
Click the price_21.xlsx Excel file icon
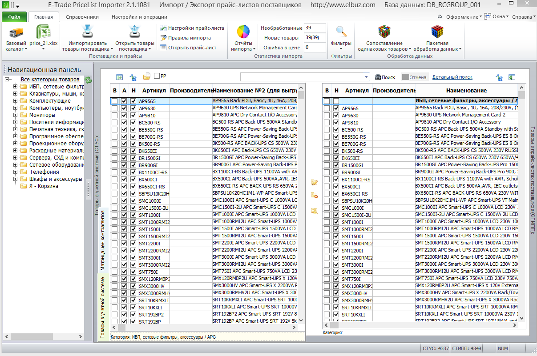coord(43,32)
